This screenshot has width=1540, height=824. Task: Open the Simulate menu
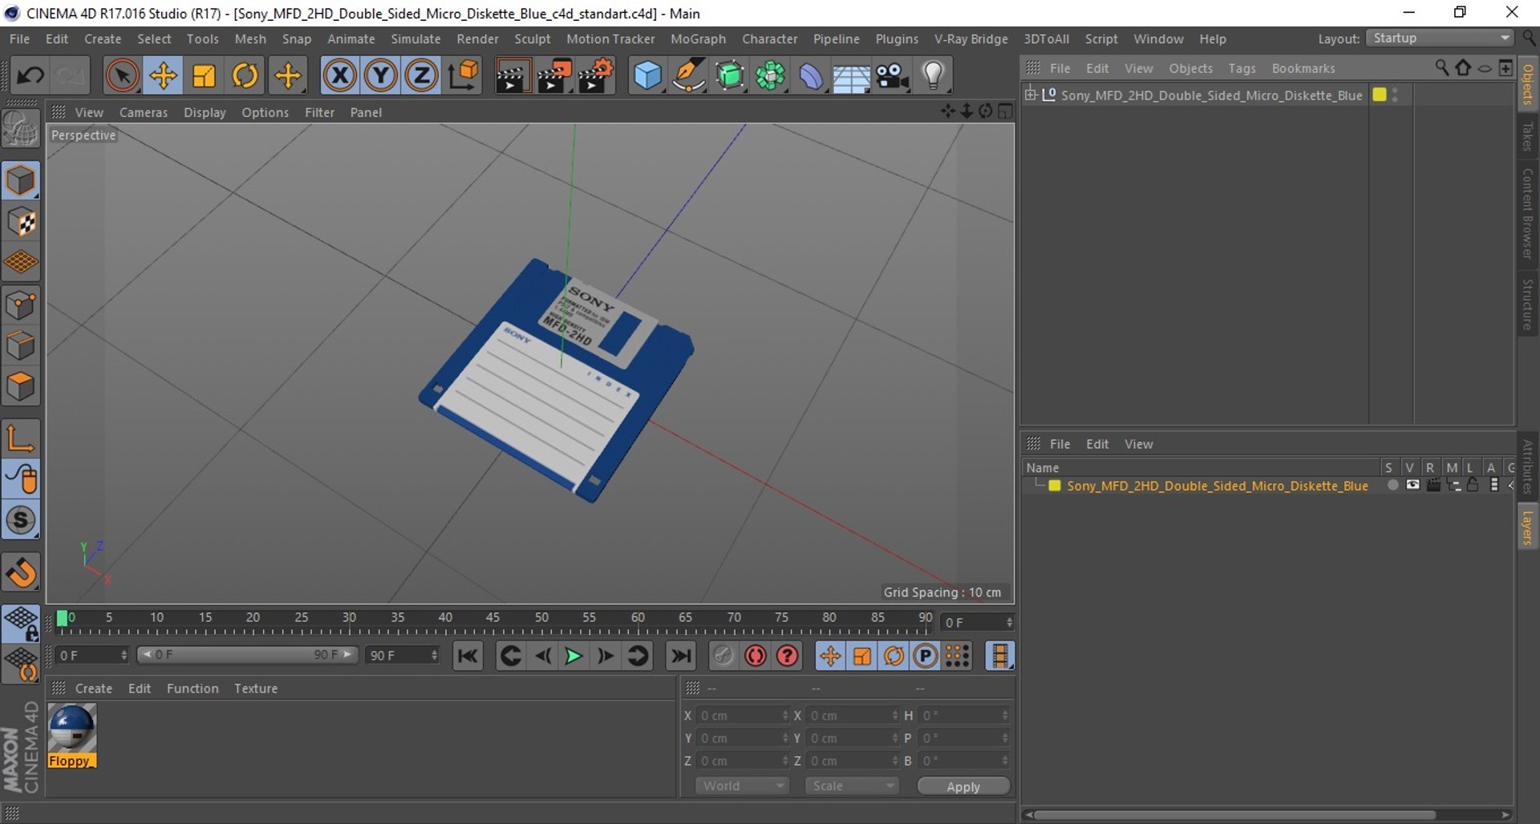click(415, 38)
